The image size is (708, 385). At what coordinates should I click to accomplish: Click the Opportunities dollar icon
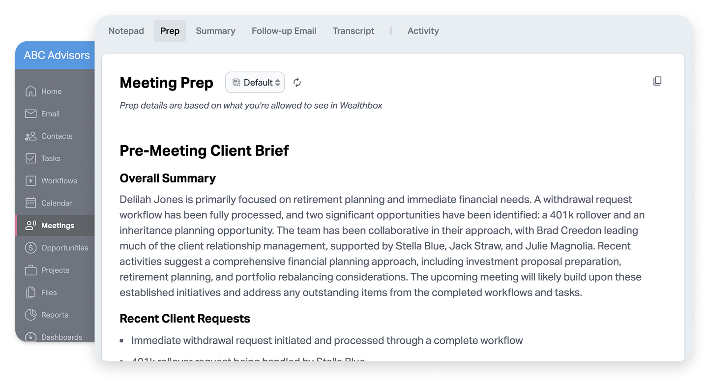coord(30,248)
